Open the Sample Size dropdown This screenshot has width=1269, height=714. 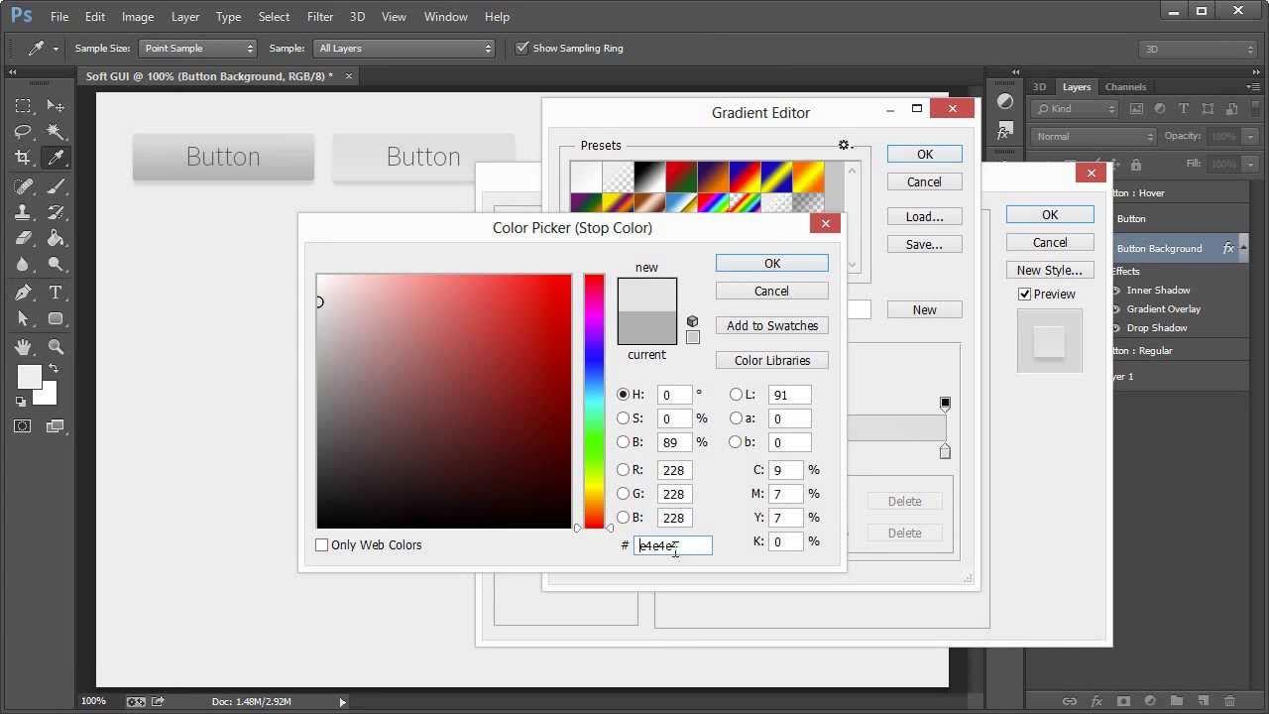coord(197,48)
